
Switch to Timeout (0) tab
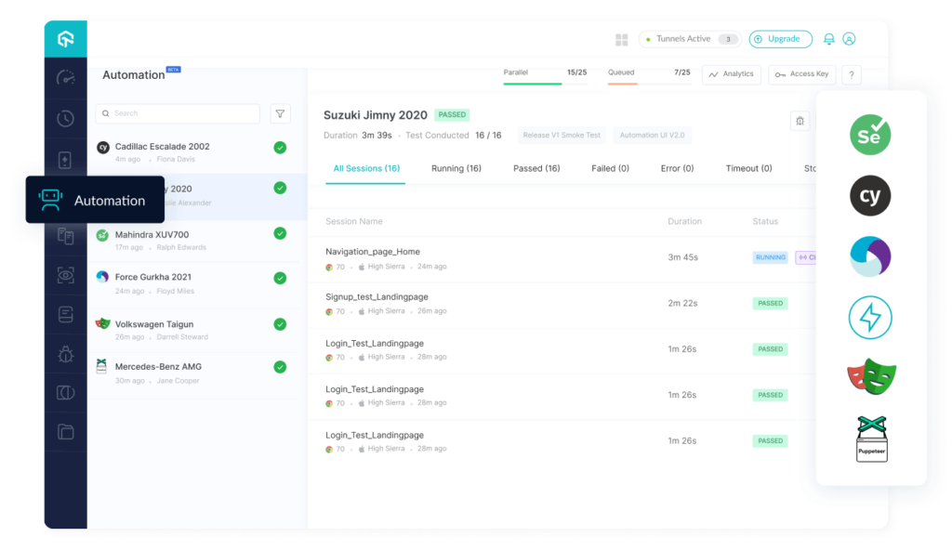(x=748, y=169)
